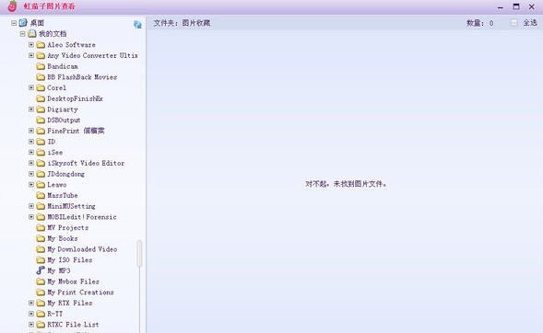The width and height of the screenshot is (543, 333).
Task: Click the strawberry app logo icon
Action: [13, 6]
